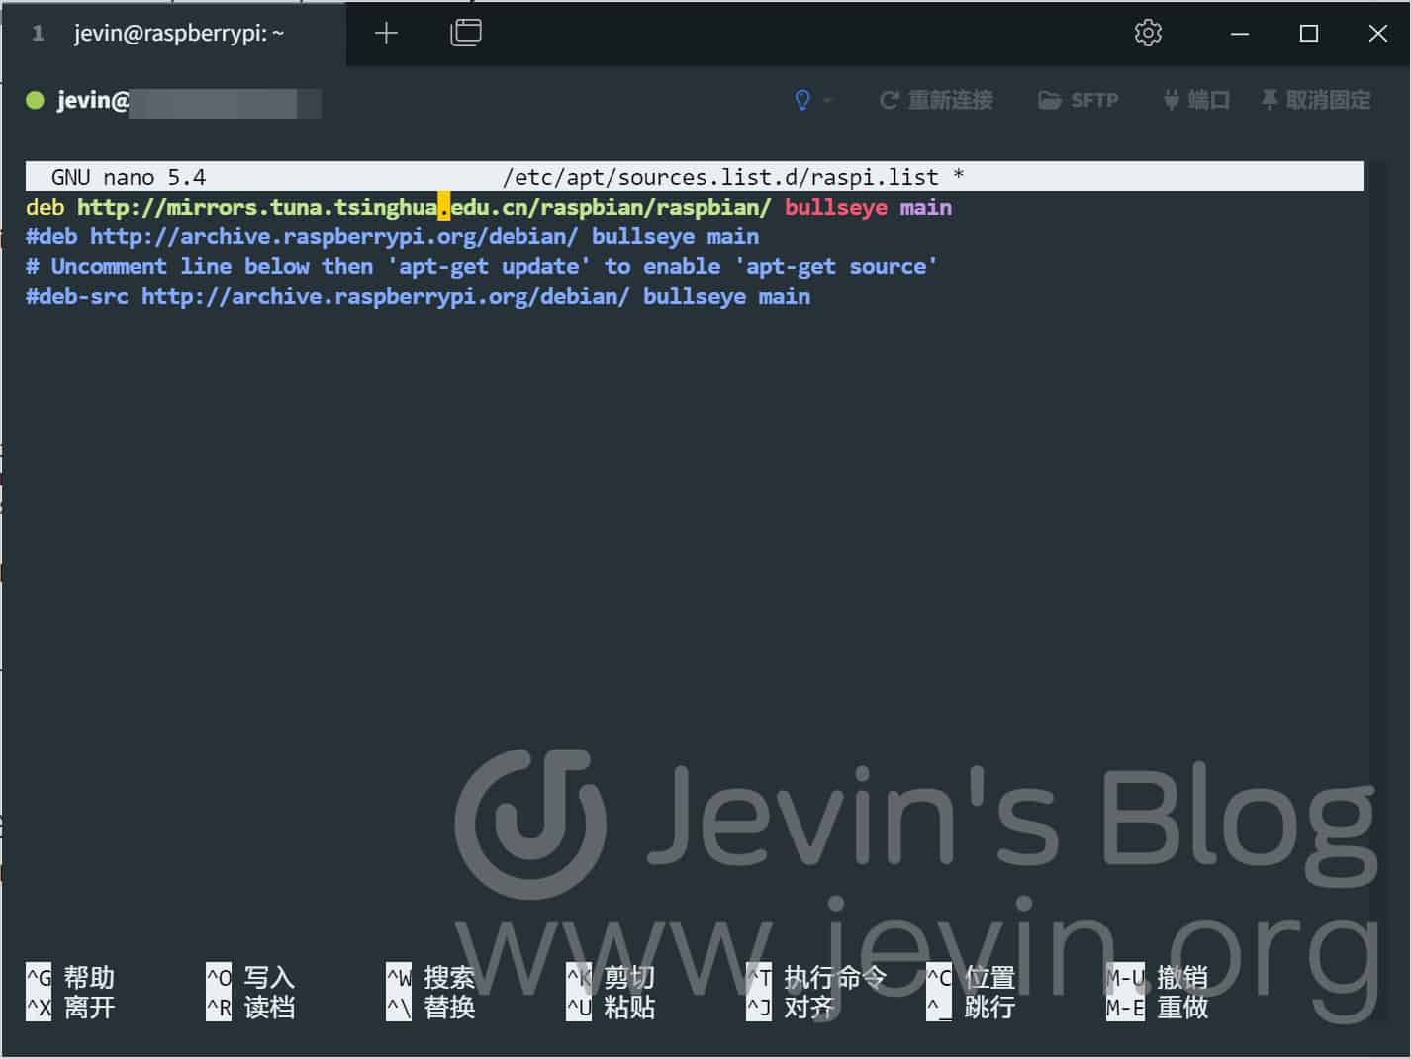
Task: Open the SFTP file browser
Action: (1078, 100)
